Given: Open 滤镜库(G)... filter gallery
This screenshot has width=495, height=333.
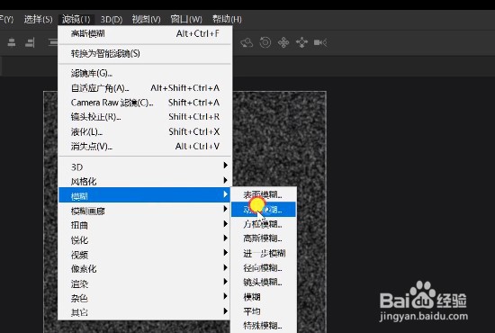Looking at the screenshot, I should pyautogui.click(x=145, y=73).
